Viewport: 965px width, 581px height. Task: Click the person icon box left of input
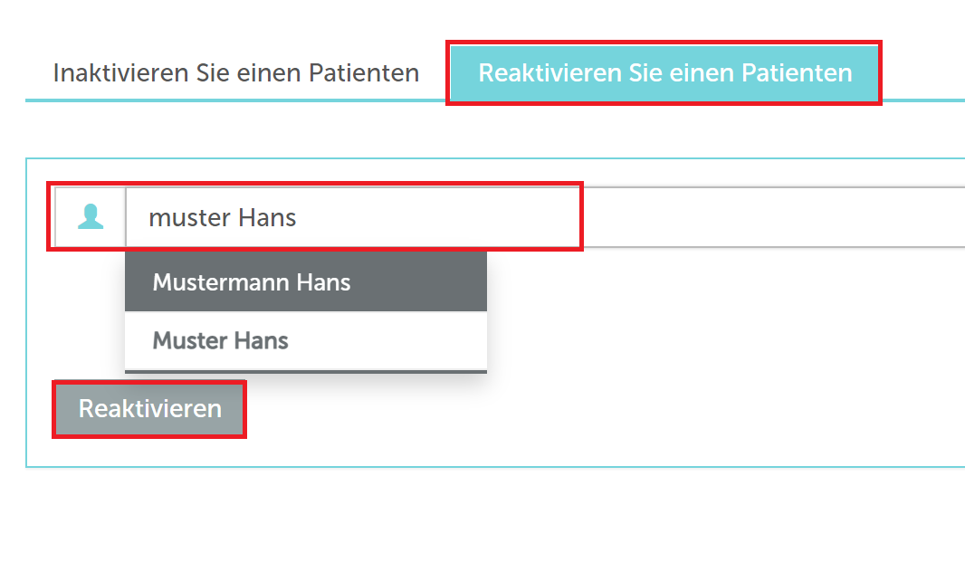coord(91,217)
